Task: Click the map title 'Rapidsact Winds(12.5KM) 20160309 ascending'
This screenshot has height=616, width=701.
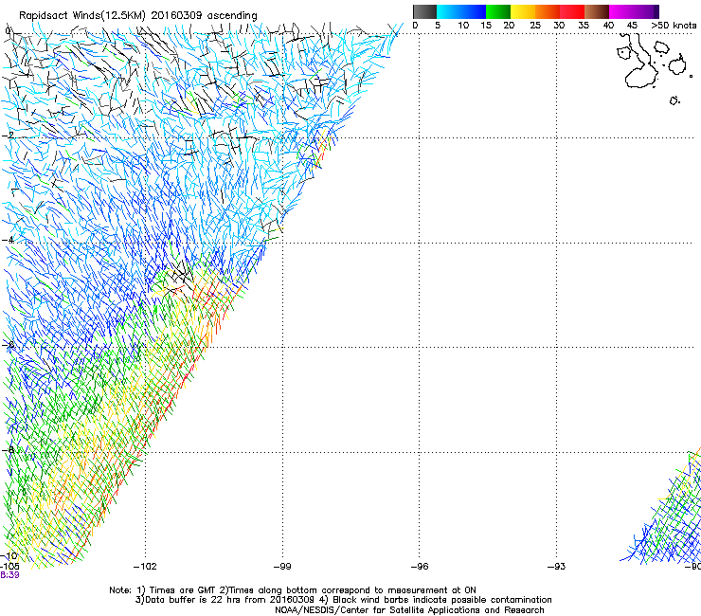Action: click(x=138, y=16)
